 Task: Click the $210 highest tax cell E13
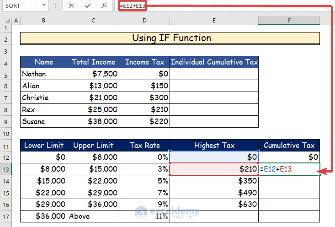click(x=214, y=169)
